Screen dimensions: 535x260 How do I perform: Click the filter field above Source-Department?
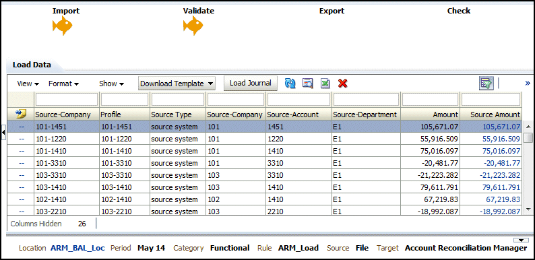click(x=366, y=99)
